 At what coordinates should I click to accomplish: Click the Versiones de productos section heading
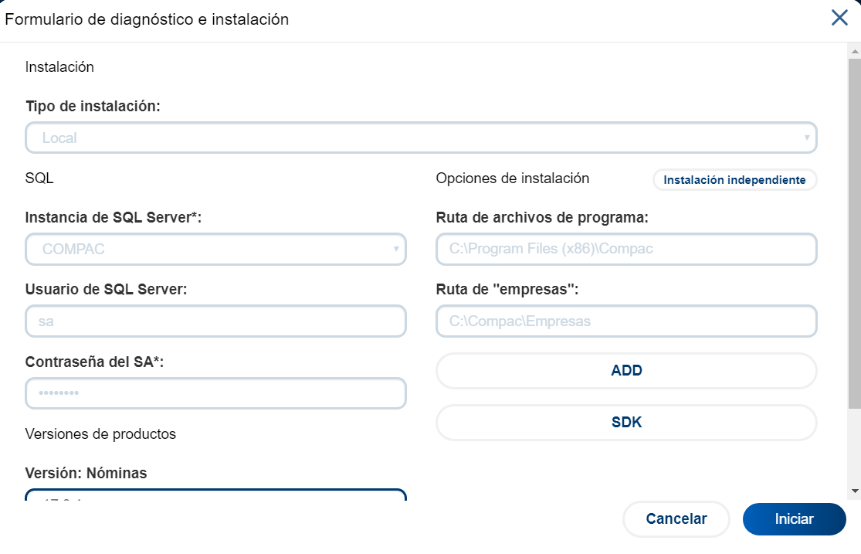point(100,434)
